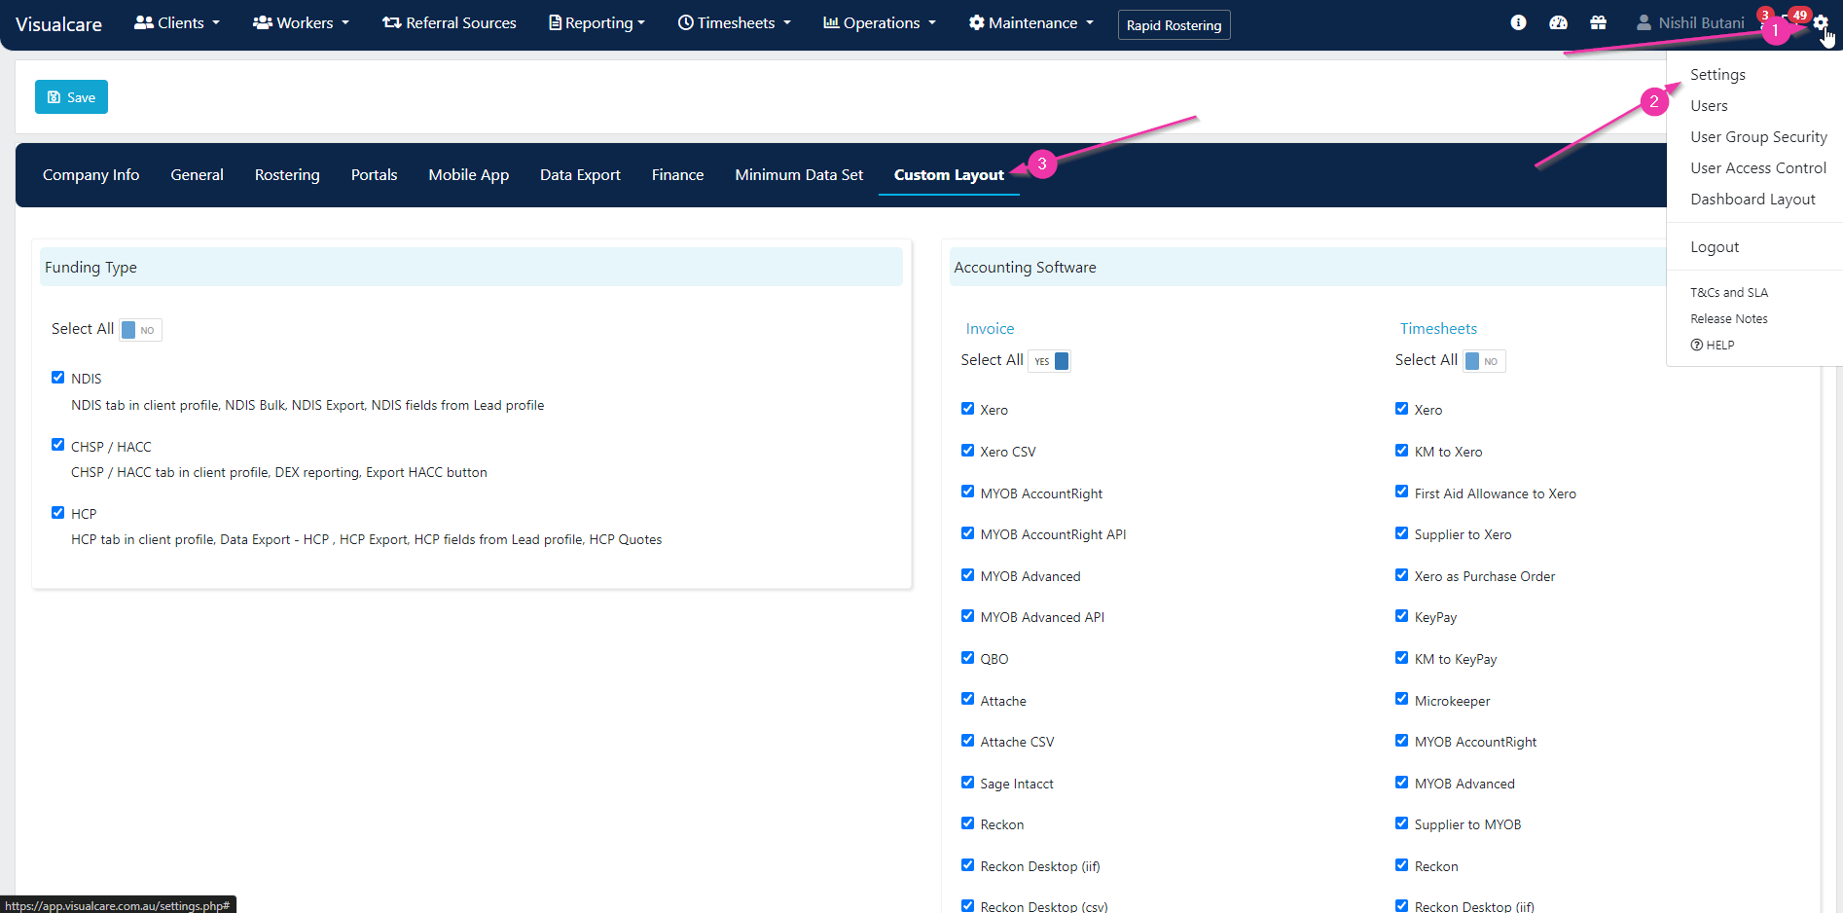Image resolution: width=1843 pixels, height=913 pixels.
Task: Open the dashboard gauge icon
Action: pos(1558,22)
